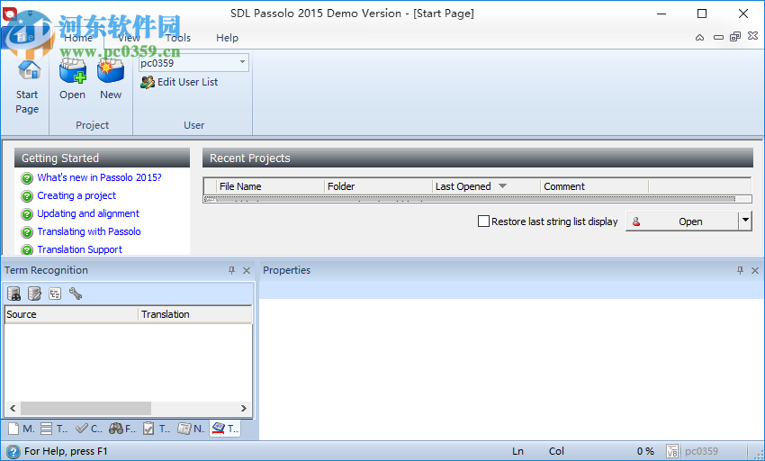Image resolution: width=765 pixels, height=461 pixels.
Task: Enable Restore last string list display
Action: pyautogui.click(x=483, y=221)
